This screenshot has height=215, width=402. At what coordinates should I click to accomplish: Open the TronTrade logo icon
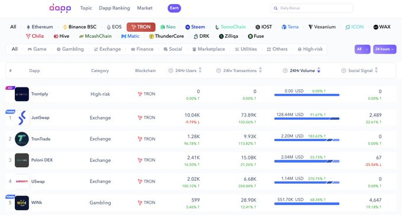pos(22,139)
